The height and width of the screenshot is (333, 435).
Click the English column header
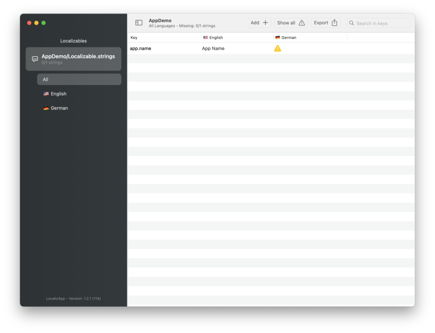(x=237, y=37)
